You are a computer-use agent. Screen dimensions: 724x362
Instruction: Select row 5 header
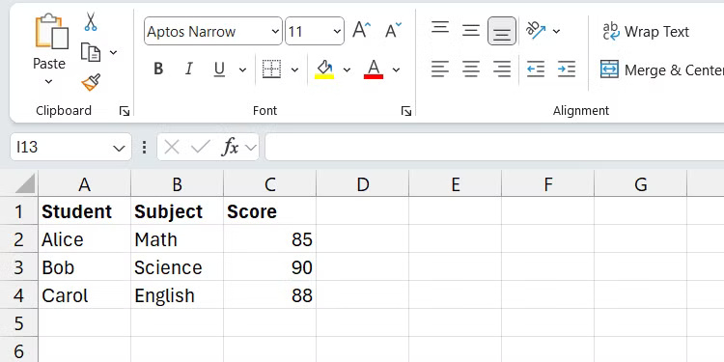pyautogui.click(x=19, y=323)
